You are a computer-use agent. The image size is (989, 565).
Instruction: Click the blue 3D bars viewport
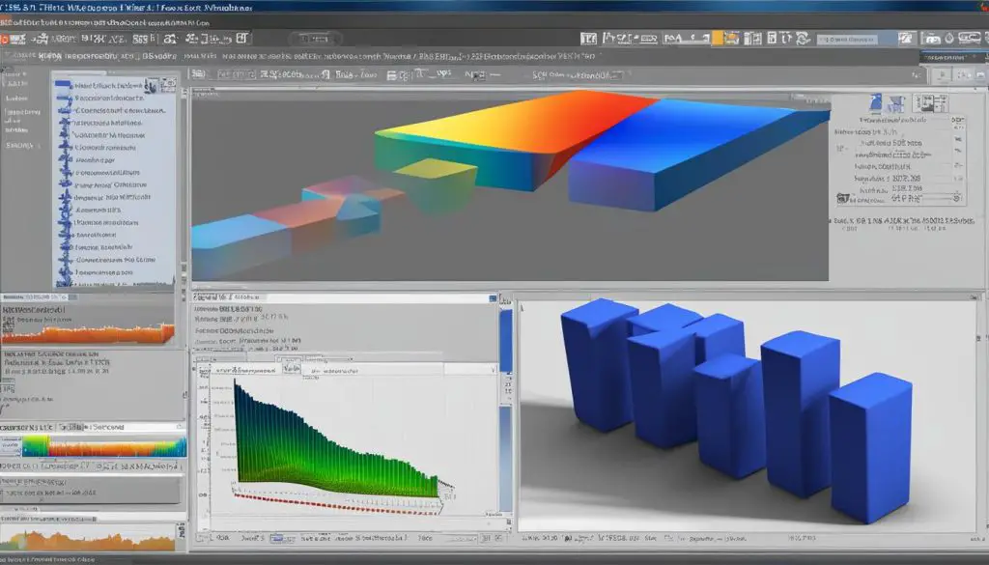[x=749, y=414]
